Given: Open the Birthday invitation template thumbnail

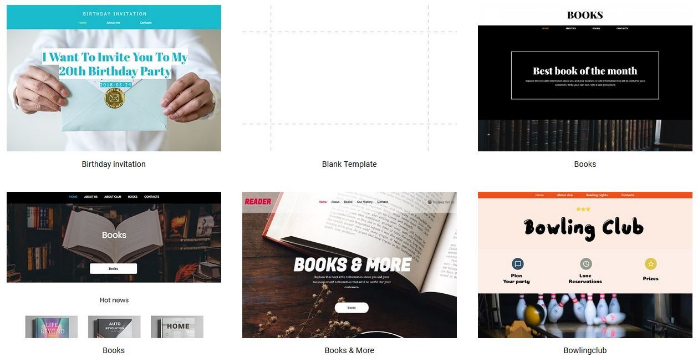Looking at the screenshot, I should click(114, 78).
